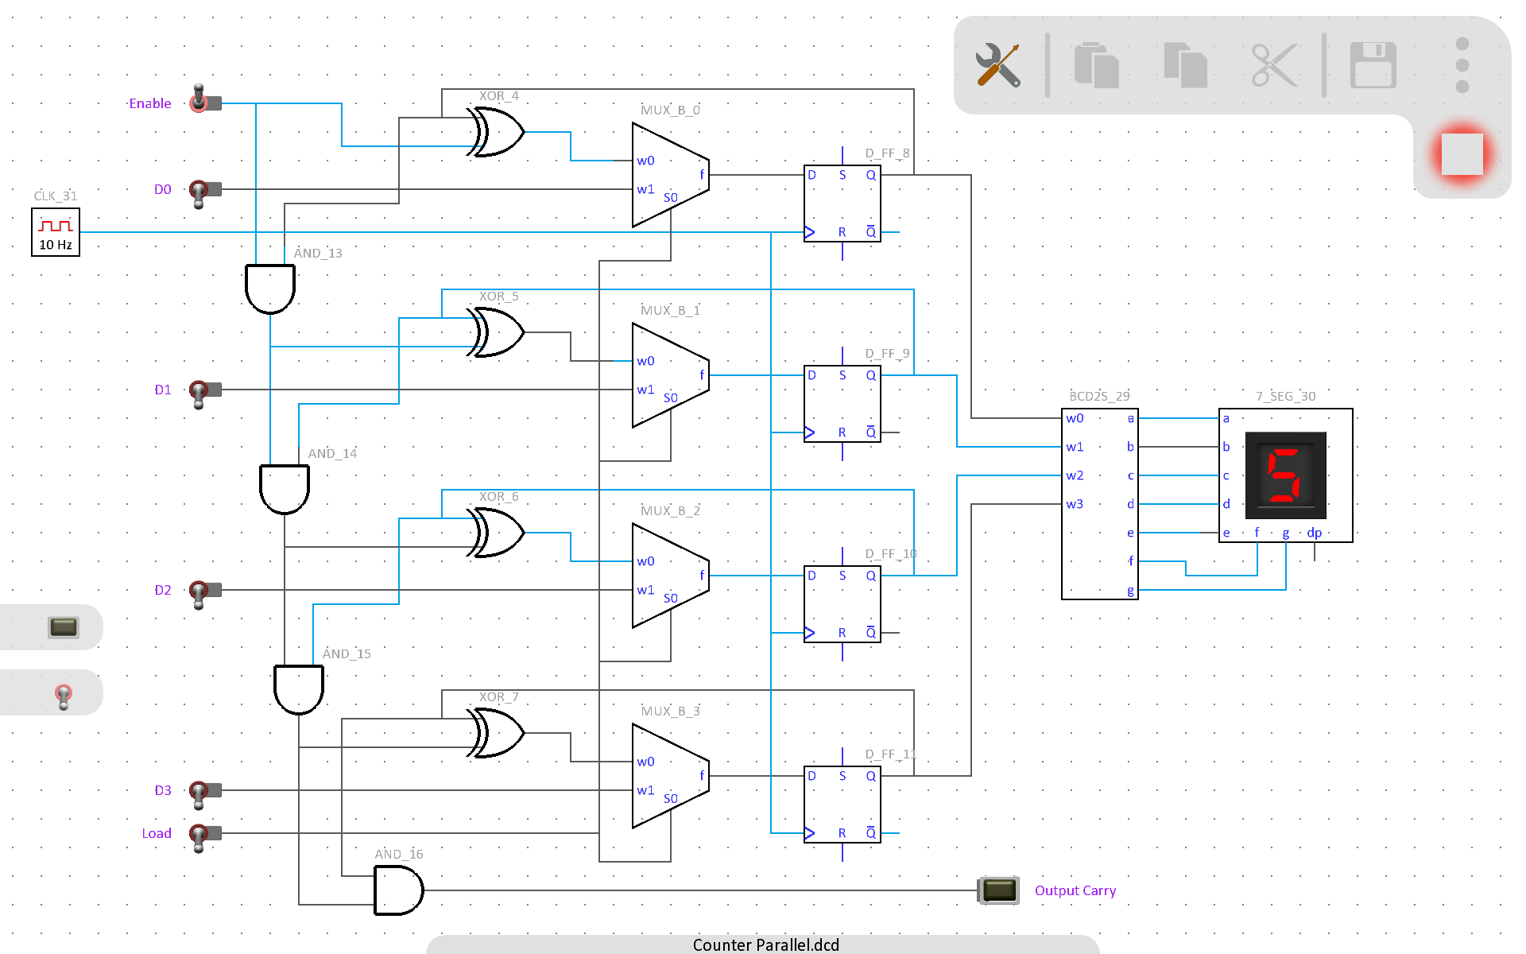
Task: Flip the D2 input switch
Action: 204,593
